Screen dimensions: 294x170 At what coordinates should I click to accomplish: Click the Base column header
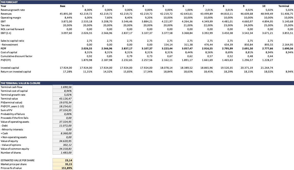click(63, 6)
